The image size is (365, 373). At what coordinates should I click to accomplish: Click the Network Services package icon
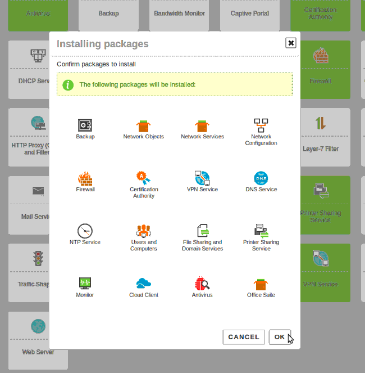[202, 125]
